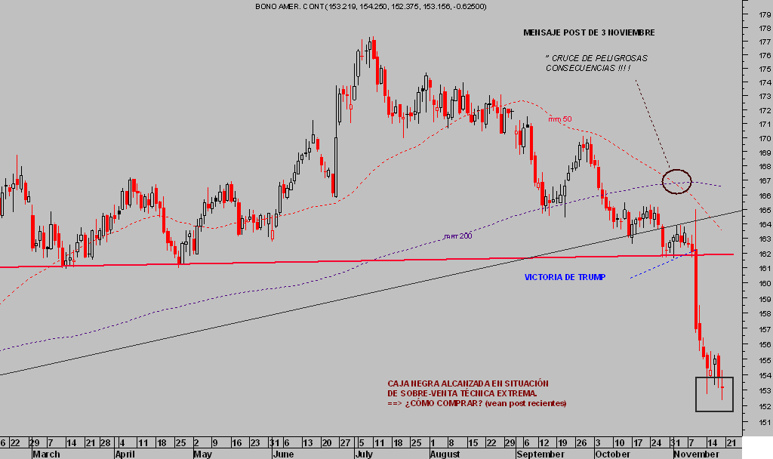The width and height of the screenshot is (773, 459).
Task: Click the ¿CÓMO COMPRAR? text line
Action: [476, 404]
